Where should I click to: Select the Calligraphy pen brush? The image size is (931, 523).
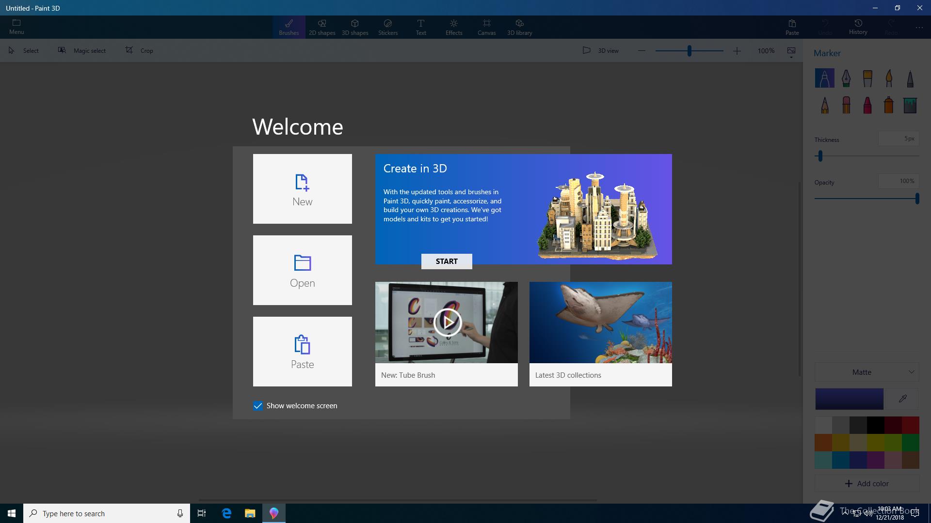click(x=846, y=78)
